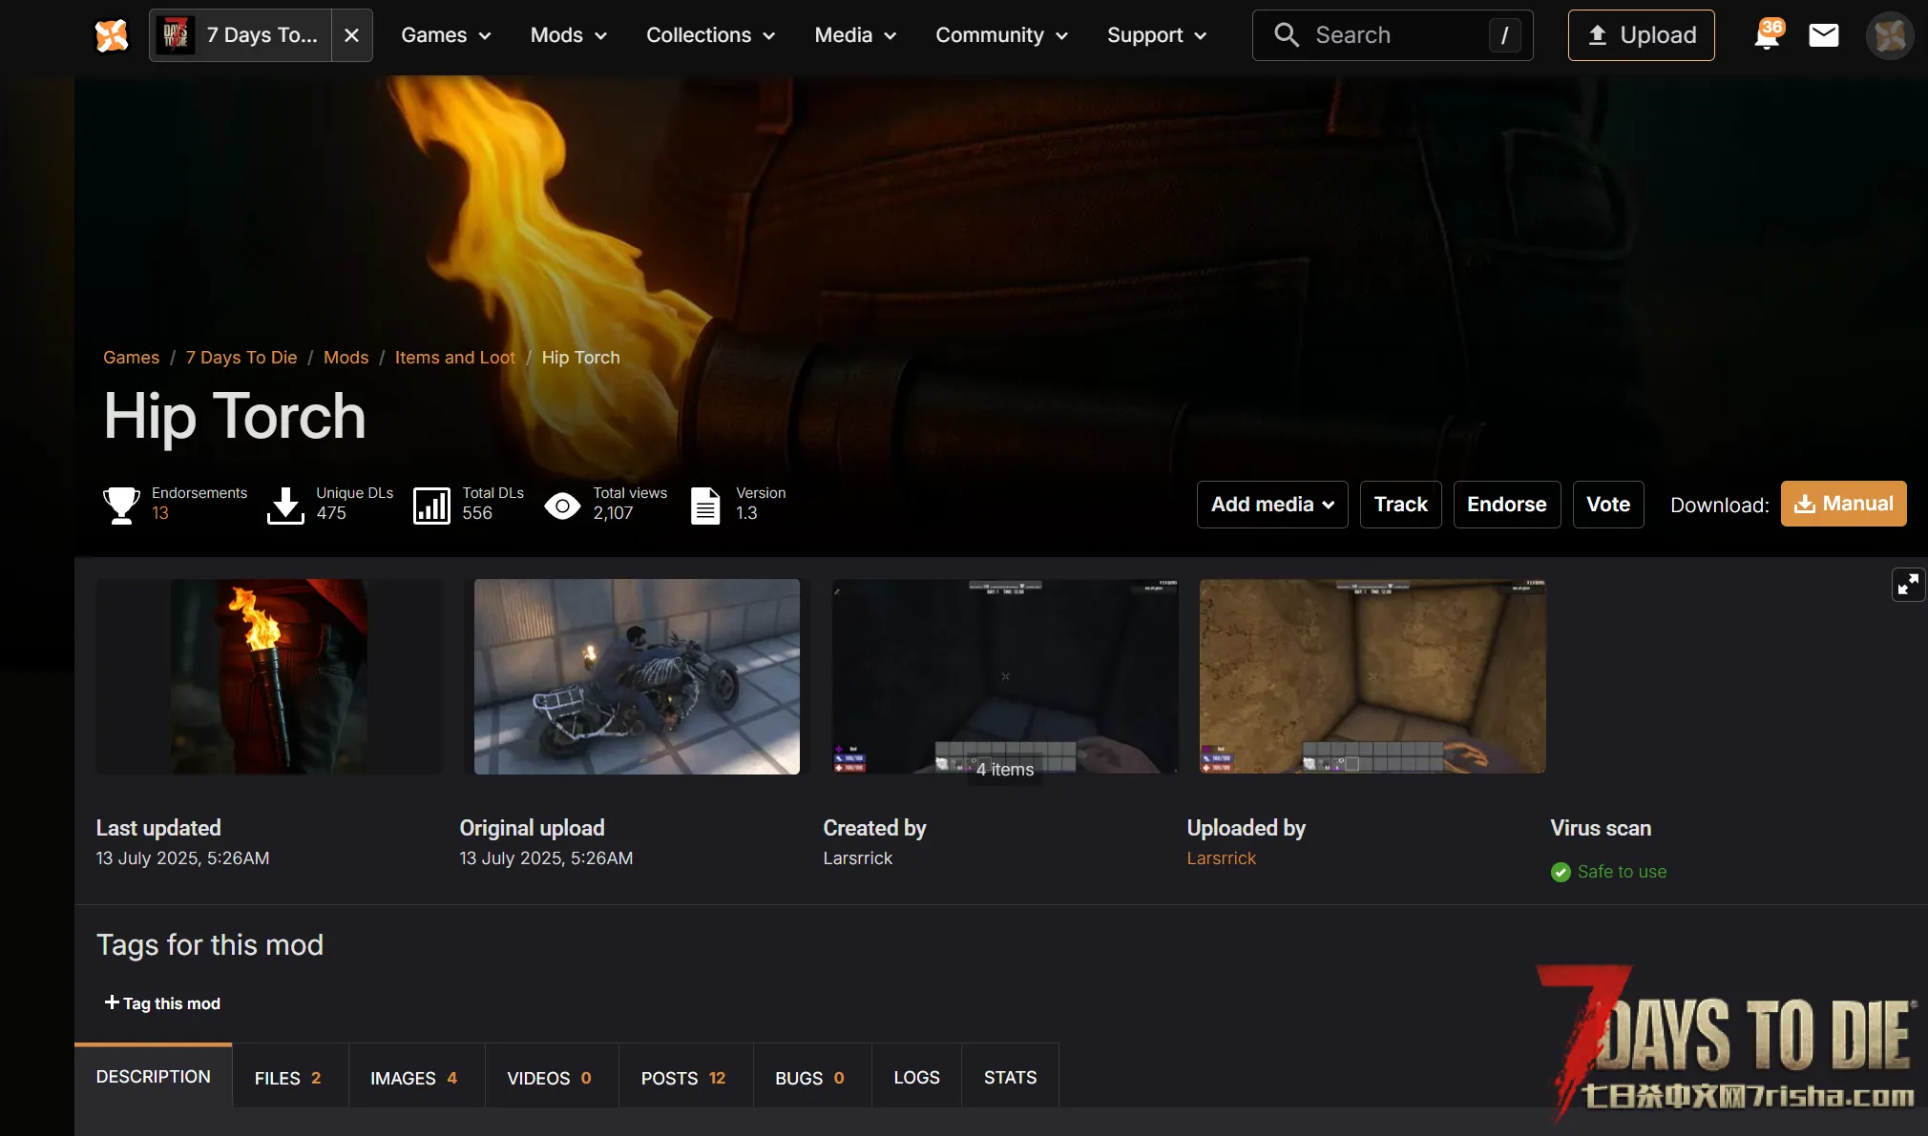Open the messages envelope icon
Screen dimensions: 1928x1136
[x=1824, y=35]
